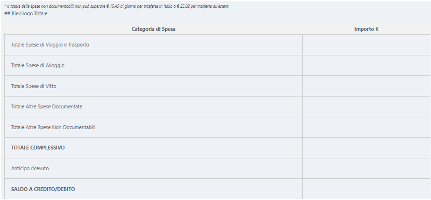Click the Anticipo ricevuto amount field

366,169
